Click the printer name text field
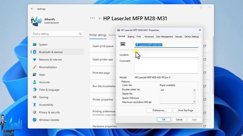Viewport: 243px width, 136px height. [x=166, y=45]
